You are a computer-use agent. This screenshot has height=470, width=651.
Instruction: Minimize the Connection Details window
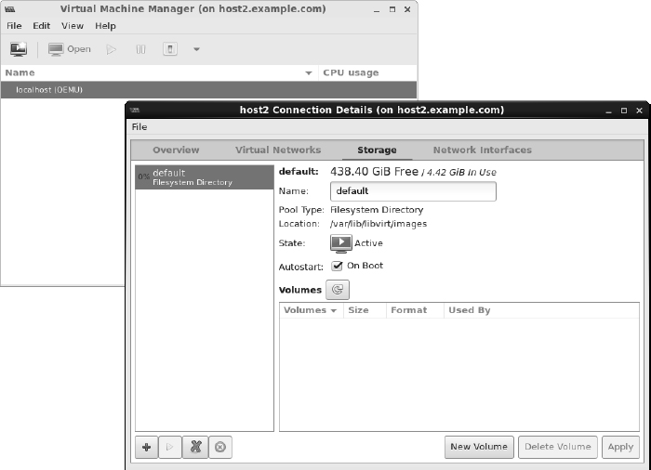608,111
